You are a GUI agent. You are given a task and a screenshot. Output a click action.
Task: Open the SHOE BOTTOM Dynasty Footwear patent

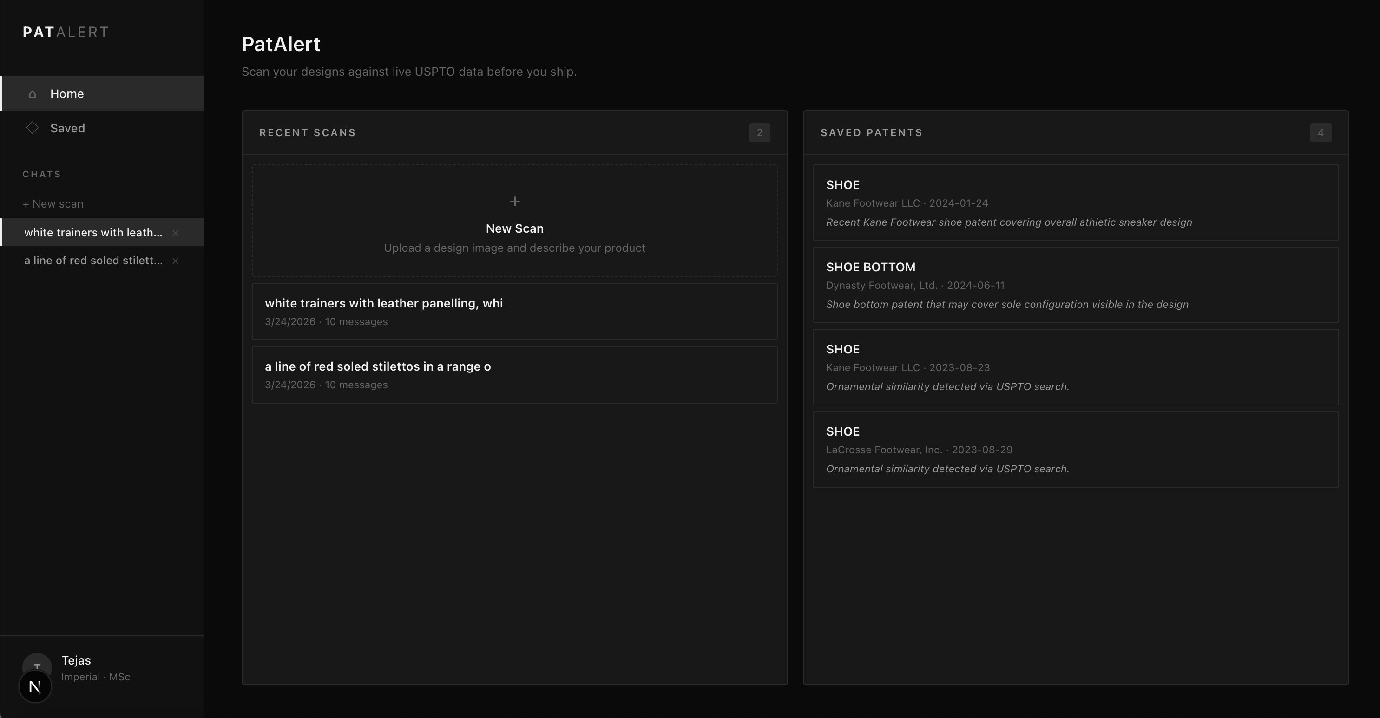coord(1075,285)
